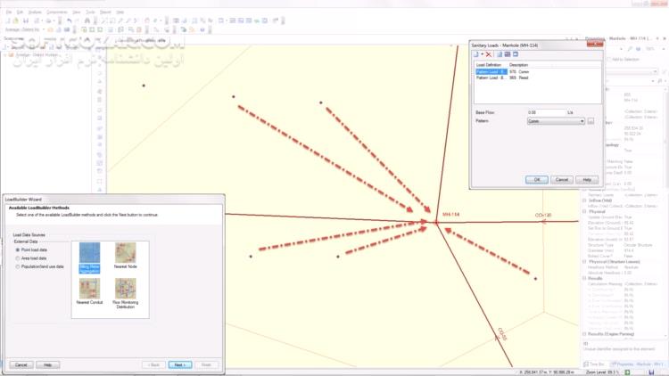The width and height of the screenshot is (669, 376).
Task: Open the Help menu
Action: tap(120, 12)
